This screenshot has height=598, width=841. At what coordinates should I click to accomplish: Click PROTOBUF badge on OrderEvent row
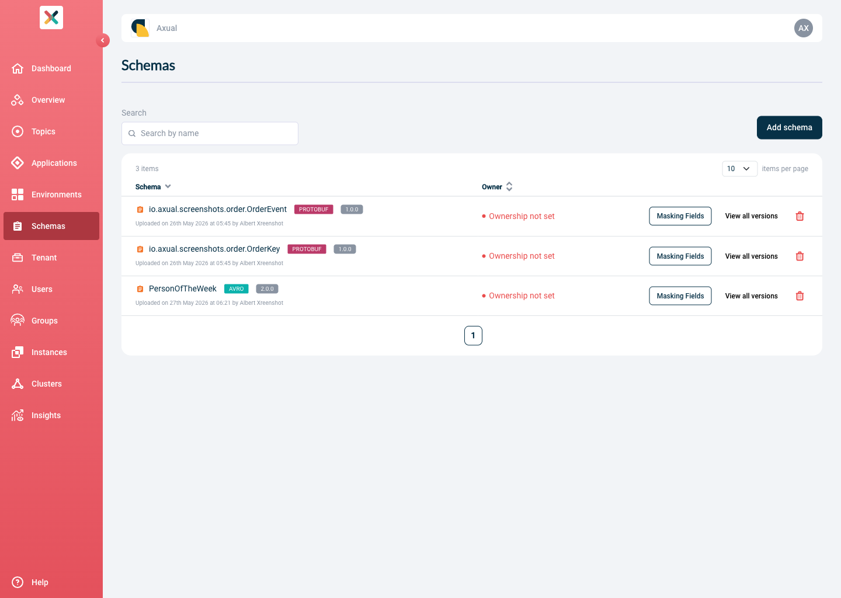(314, 209)
